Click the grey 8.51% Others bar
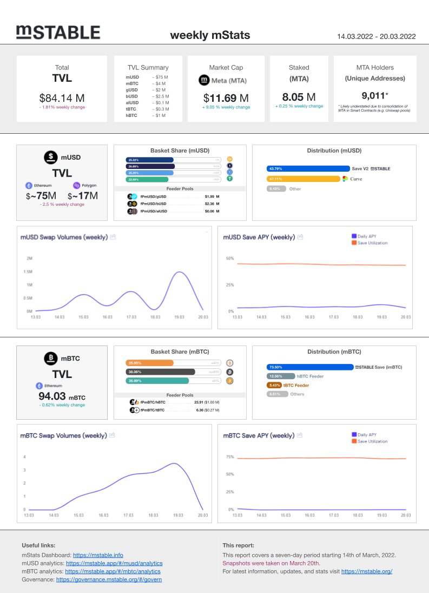Viewport: 429px width, 593px height. [277, 394]
